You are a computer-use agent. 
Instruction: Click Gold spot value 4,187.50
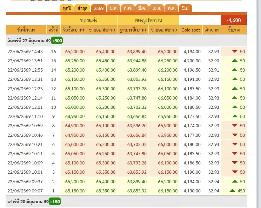(192, 88)
